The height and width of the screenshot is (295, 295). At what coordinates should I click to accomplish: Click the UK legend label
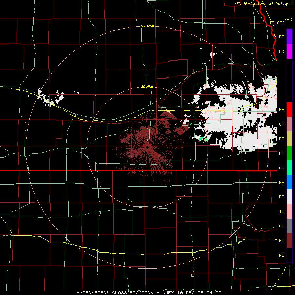pos(281,51)
